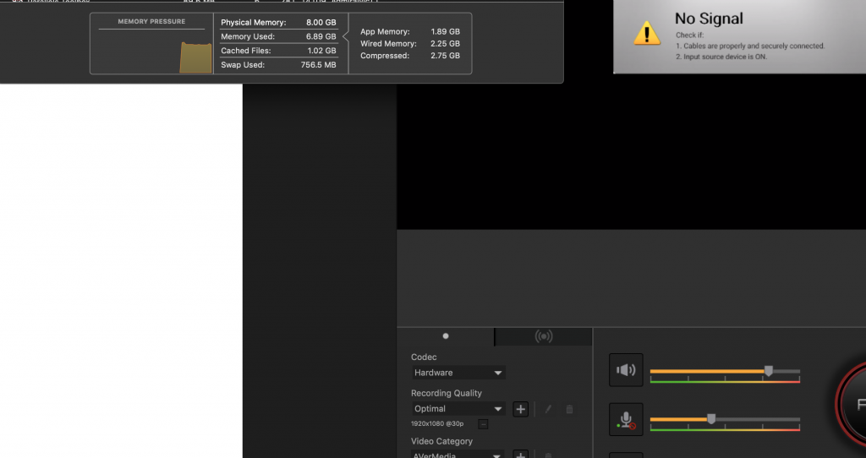This screenshot has width=866, height=458.
Task: Adjust the speaker volume slider
Action: point(725,371)
